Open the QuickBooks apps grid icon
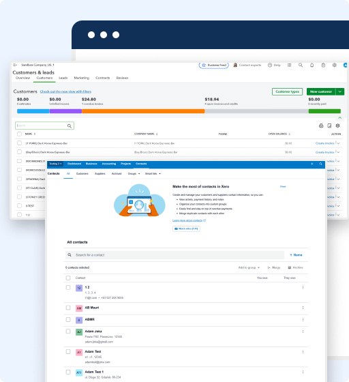The height and width of the screenshot is (382, 349). (x=289, y=65)
